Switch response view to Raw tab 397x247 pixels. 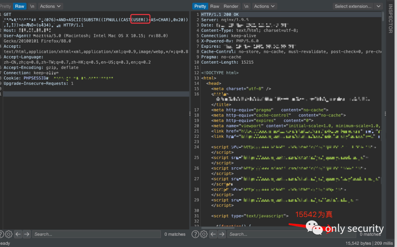pos(215,6)
